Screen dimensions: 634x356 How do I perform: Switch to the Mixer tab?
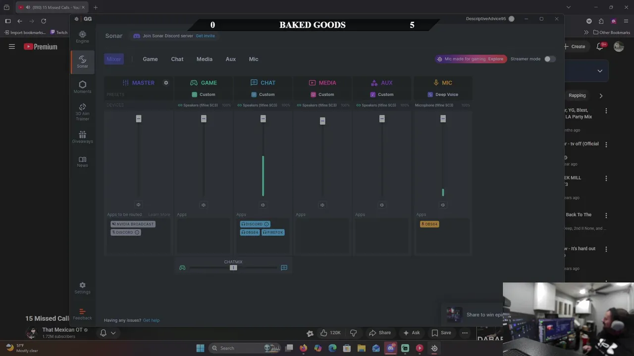114,59
